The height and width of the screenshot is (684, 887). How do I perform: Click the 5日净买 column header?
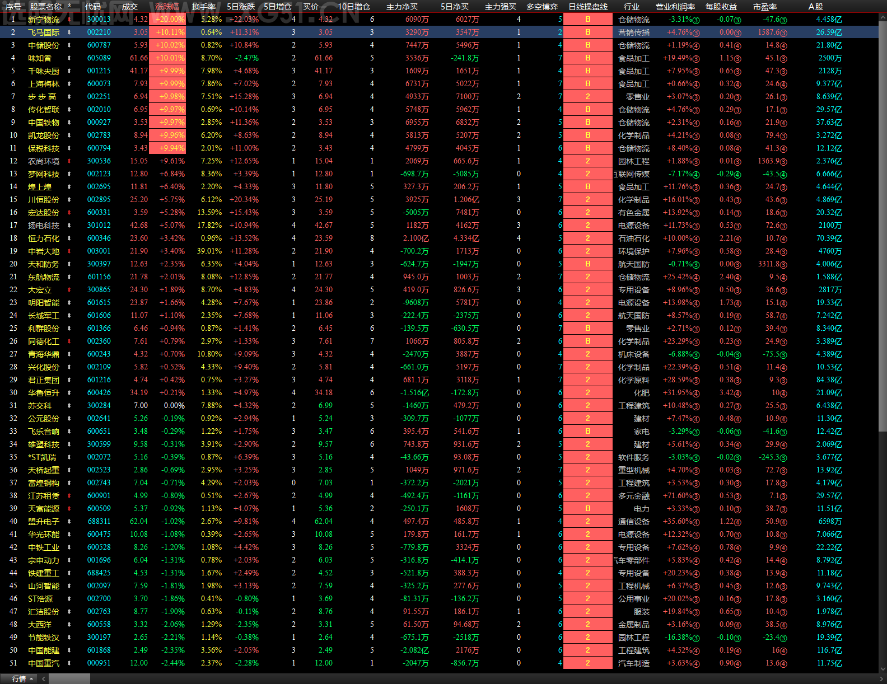pos(455,7)
